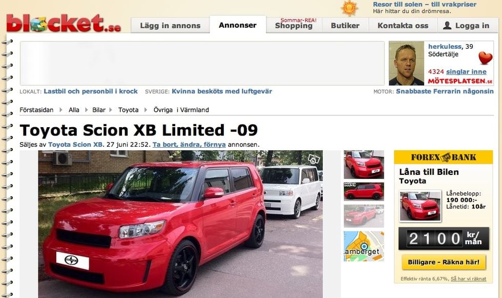Open Ta bort, ändra, förnya link
502x298 pixels.
[189, 145]
